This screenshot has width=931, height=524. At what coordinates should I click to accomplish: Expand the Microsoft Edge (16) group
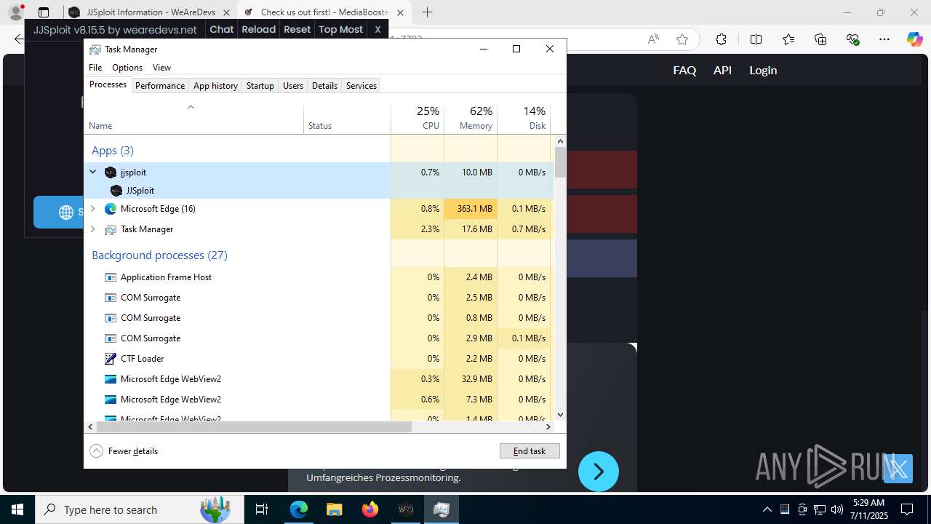(92, 209)
